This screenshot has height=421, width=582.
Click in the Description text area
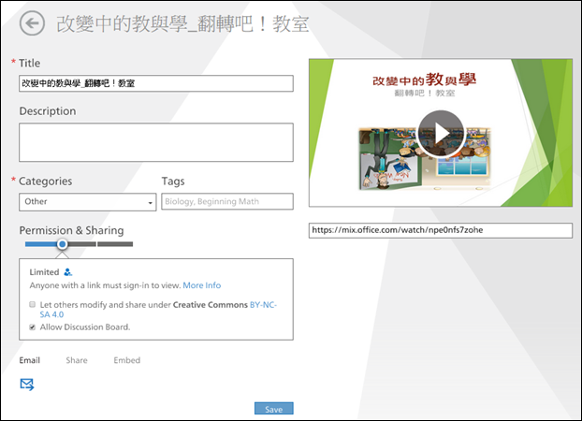(x=156, y=142)
